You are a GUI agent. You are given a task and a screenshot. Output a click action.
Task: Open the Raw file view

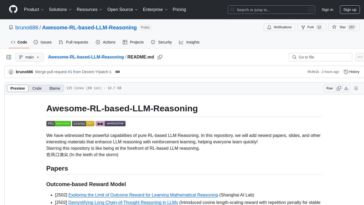coord(329,88)
